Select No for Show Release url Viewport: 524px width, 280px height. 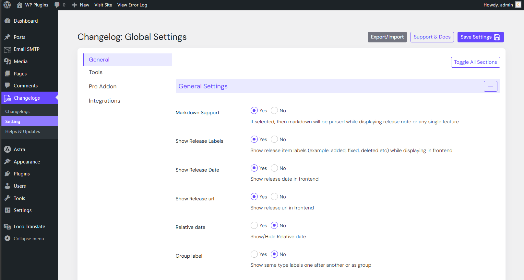point(274,196)
